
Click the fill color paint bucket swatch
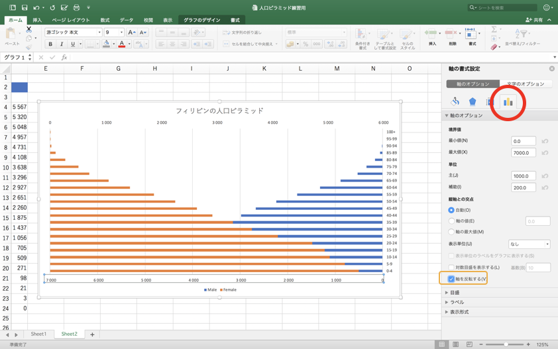pos(106,44)
